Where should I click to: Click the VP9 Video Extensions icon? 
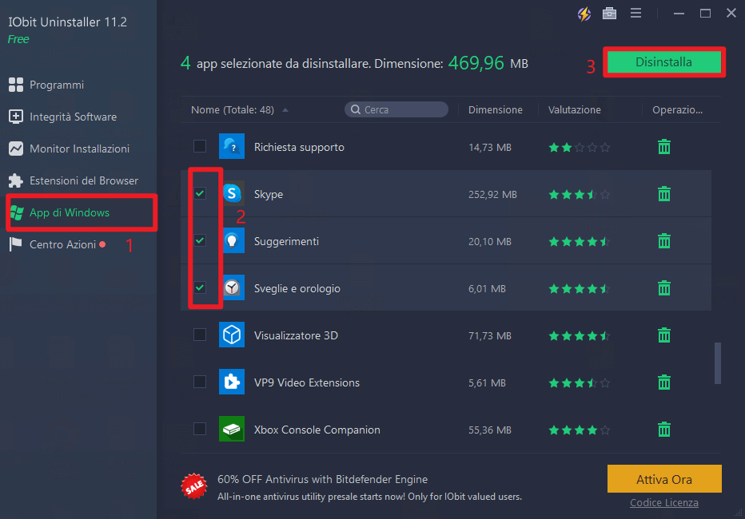[232, 382]
